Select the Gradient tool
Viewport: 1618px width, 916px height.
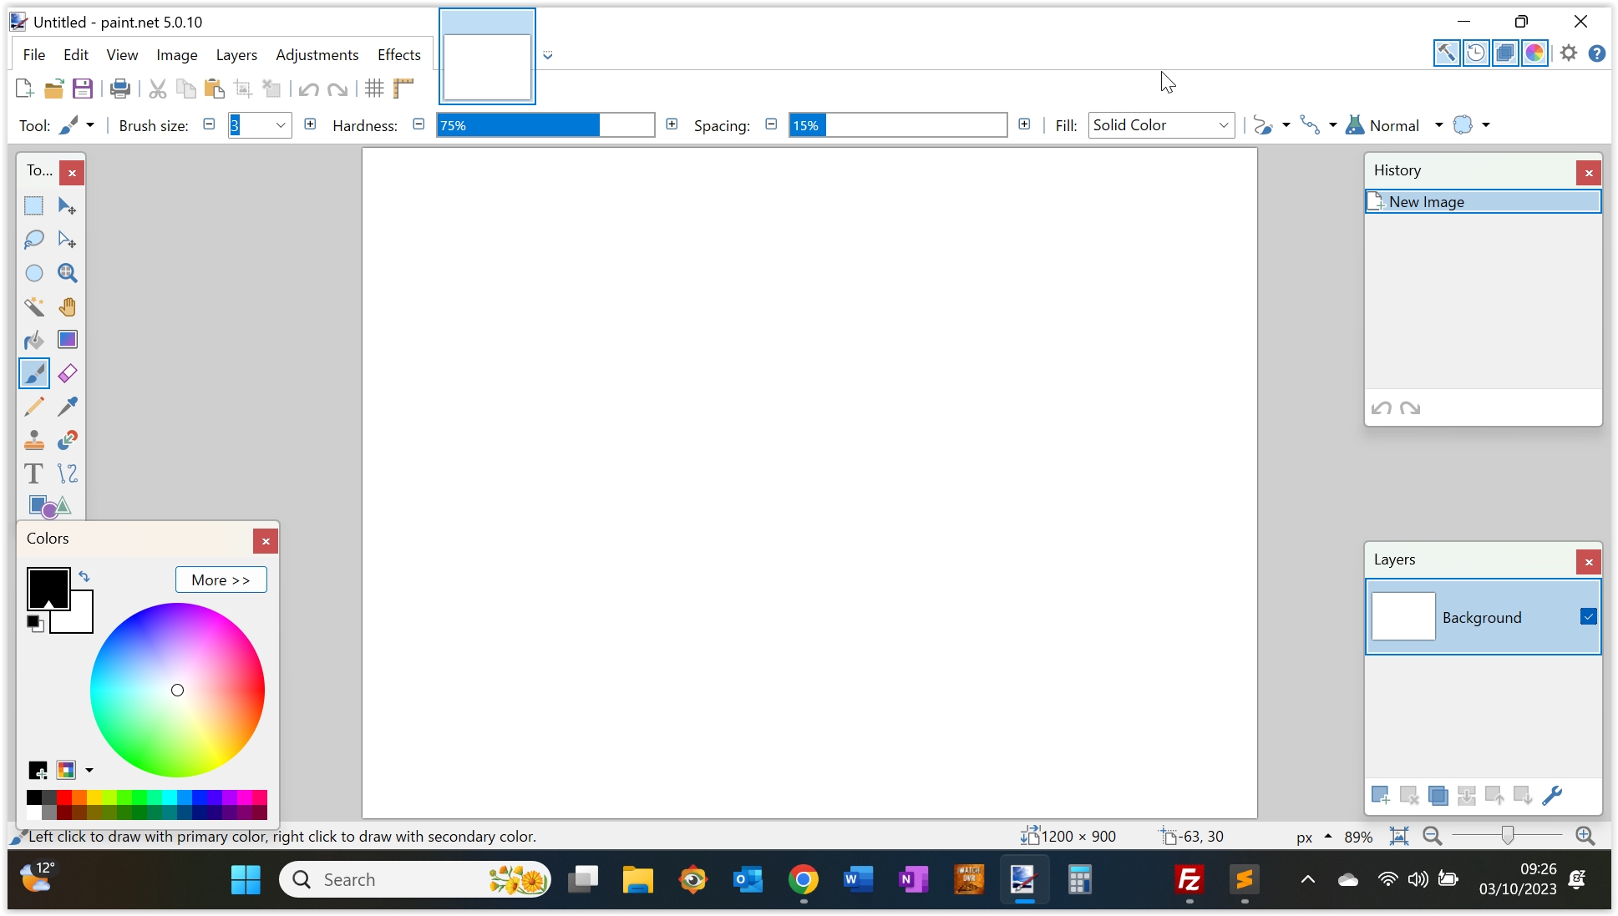(67, 340)
